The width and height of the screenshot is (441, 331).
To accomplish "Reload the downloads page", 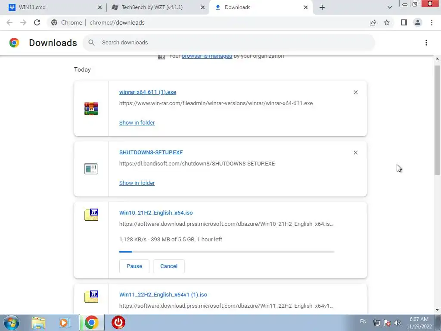I will coord(37,22).
